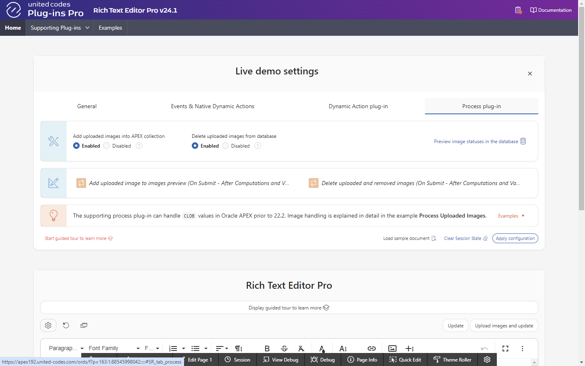Click Preview image statuses in the database

pyautogui.click(x=480, y=141)
